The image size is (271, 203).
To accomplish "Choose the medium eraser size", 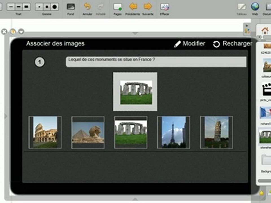I will (47, 7).
